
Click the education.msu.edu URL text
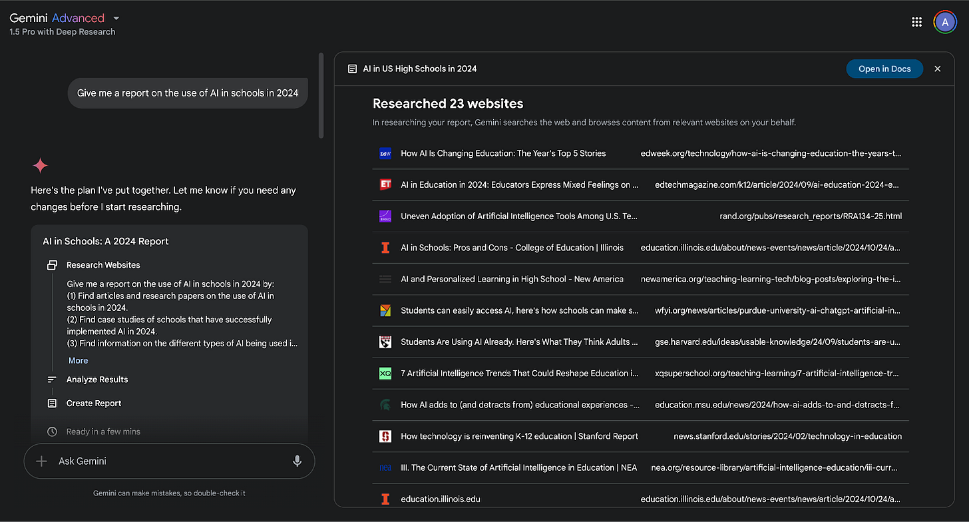(x=778, y=405)
